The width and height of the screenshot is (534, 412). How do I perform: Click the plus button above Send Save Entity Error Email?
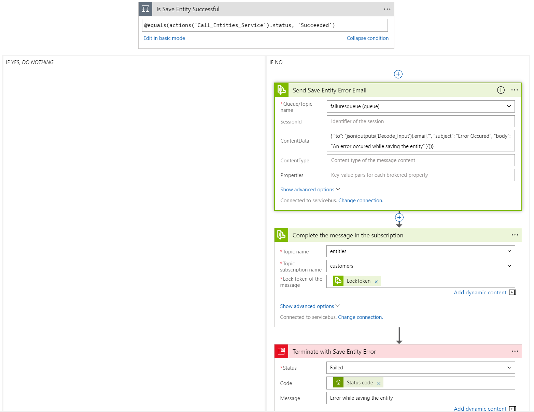coord(398,74)
